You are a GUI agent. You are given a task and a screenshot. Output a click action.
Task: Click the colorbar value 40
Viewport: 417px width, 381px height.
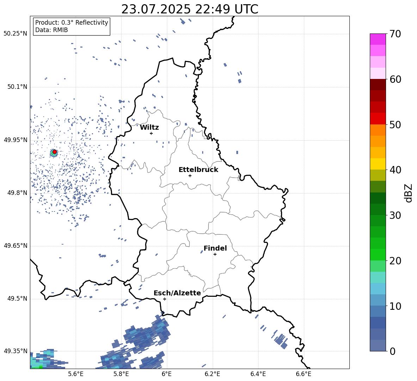pyautogui.click(x=396, y=170)
